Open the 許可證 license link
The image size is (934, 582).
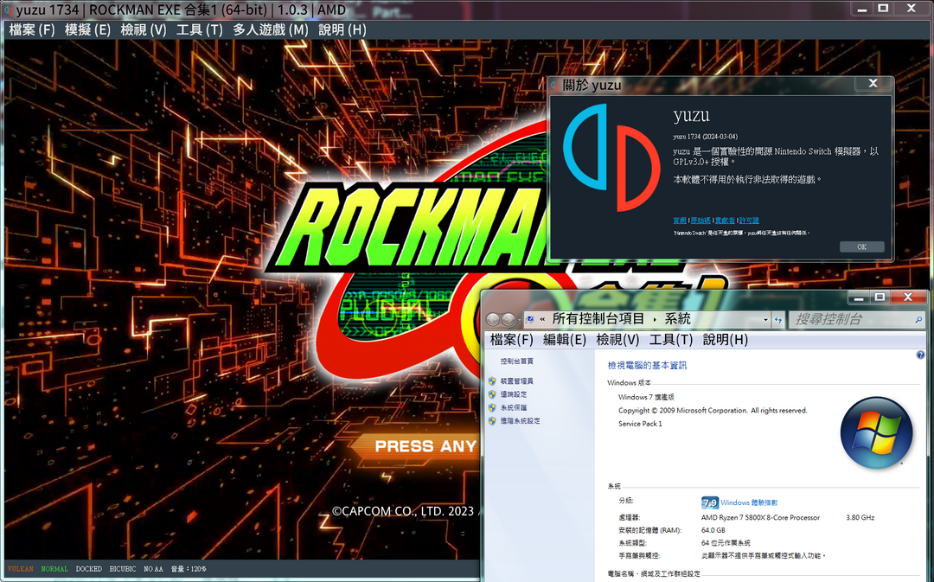pyautogui.click(x=749, y=221)
